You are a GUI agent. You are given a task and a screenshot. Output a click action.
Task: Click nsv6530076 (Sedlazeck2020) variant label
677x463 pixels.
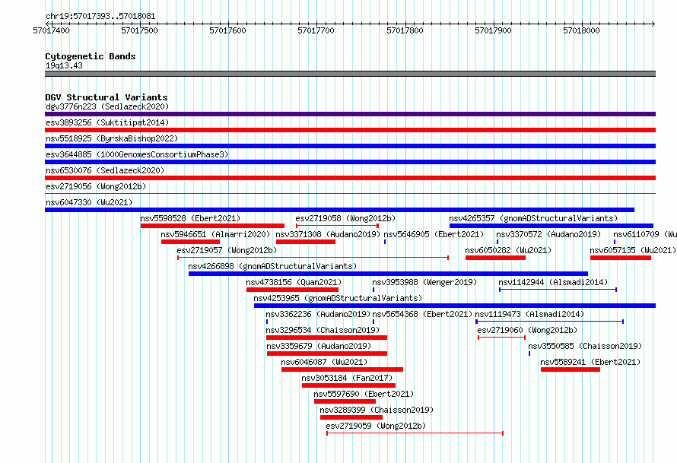[x=105, y=170]
